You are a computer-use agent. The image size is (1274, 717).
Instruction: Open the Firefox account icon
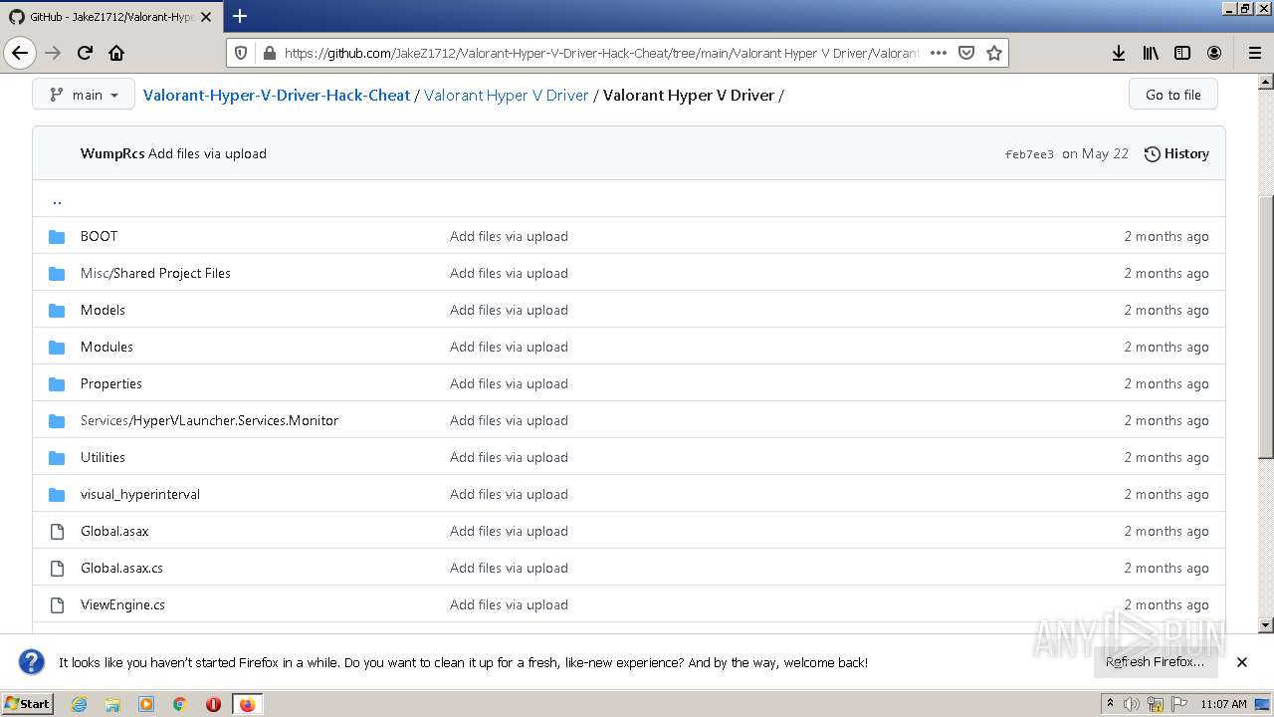(1214, 53)
